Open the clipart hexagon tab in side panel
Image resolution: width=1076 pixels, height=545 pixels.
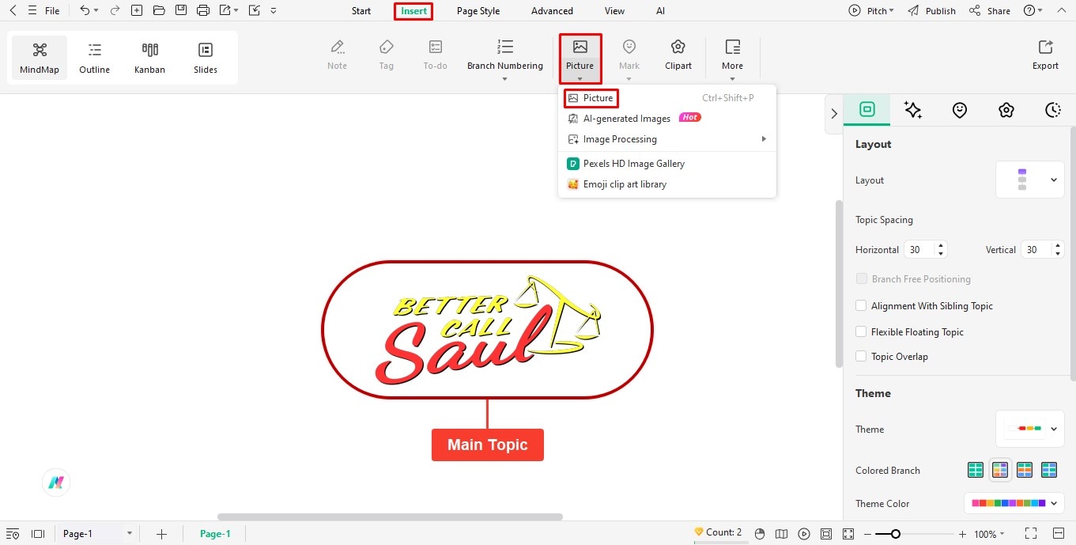click(x=1006, y=110)
